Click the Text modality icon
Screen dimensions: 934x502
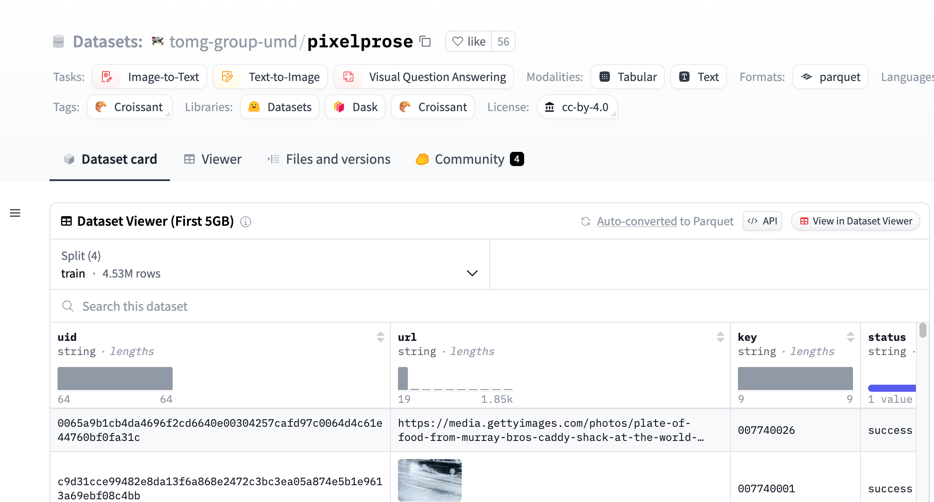[685, 77]
